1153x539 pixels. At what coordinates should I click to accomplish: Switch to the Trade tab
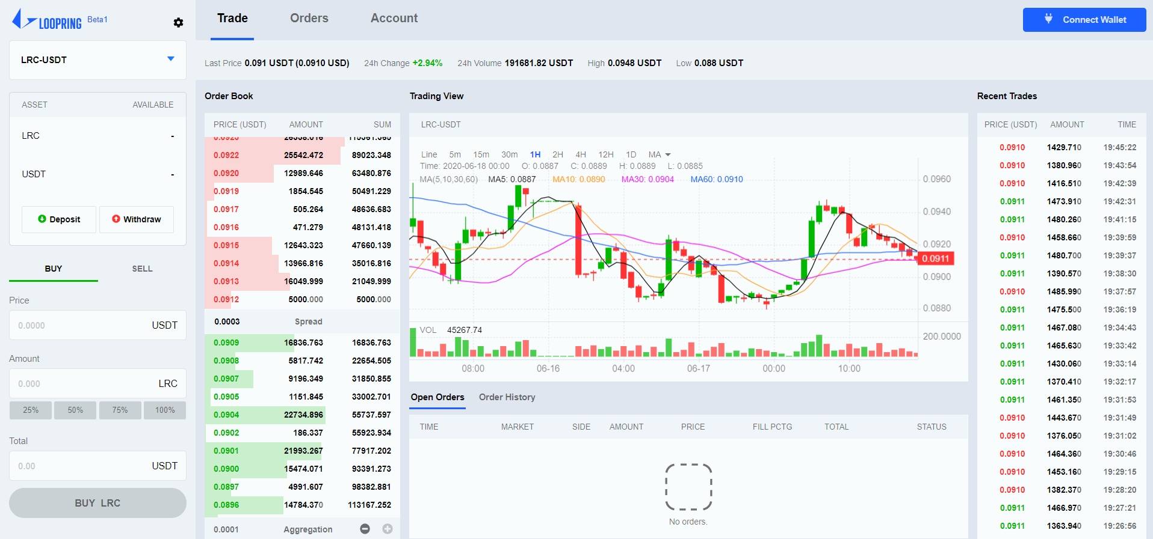232,18
